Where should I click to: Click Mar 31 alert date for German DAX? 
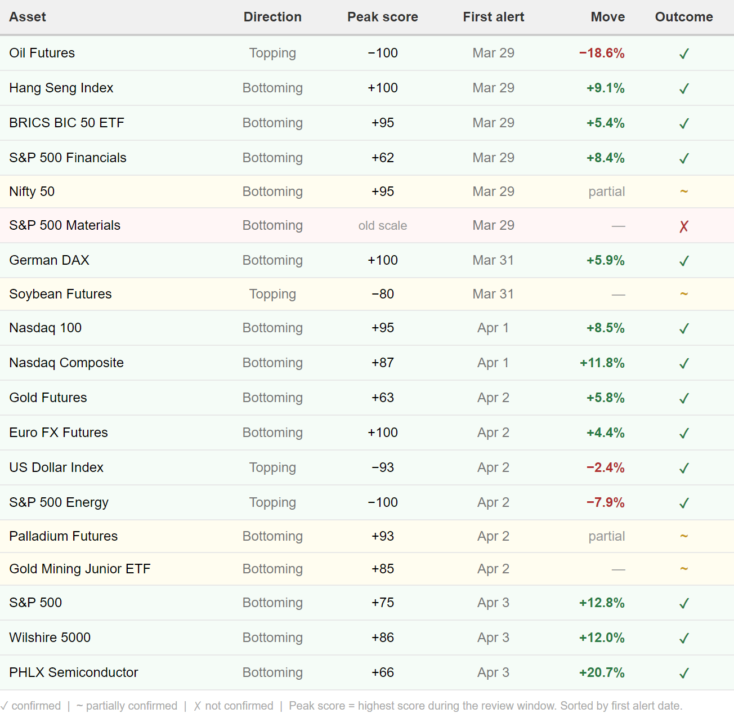point(493,260)
